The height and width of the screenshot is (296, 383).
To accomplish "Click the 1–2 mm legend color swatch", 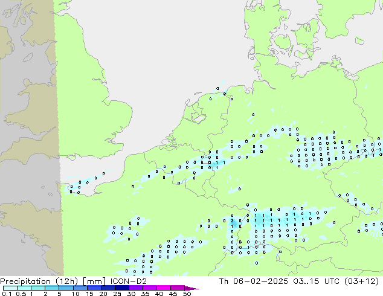I will click(38, 288).
